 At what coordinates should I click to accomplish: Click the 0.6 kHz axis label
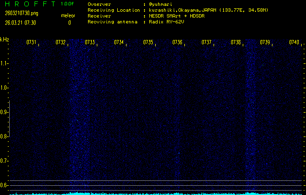coord(3,185)
